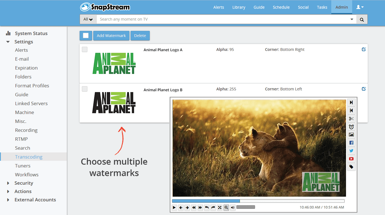Click the picture thumbnail icon beside the video
Screen dimensions: 385x215
[x=351, y=135]
